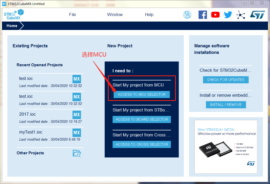
Task: Open recent project myTest1.ioc
Action: click(31, 132)
